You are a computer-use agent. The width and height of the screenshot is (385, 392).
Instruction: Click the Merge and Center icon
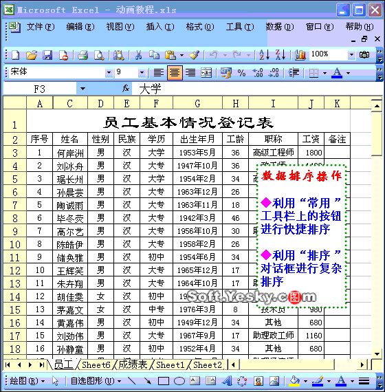pos(206,73)
